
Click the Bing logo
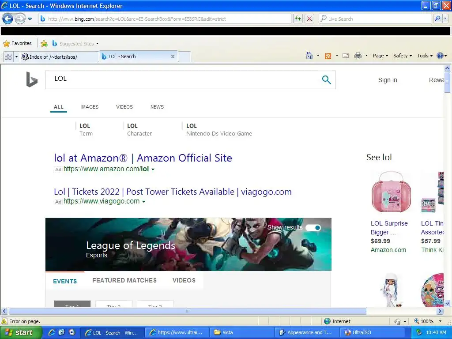(32, 79)
